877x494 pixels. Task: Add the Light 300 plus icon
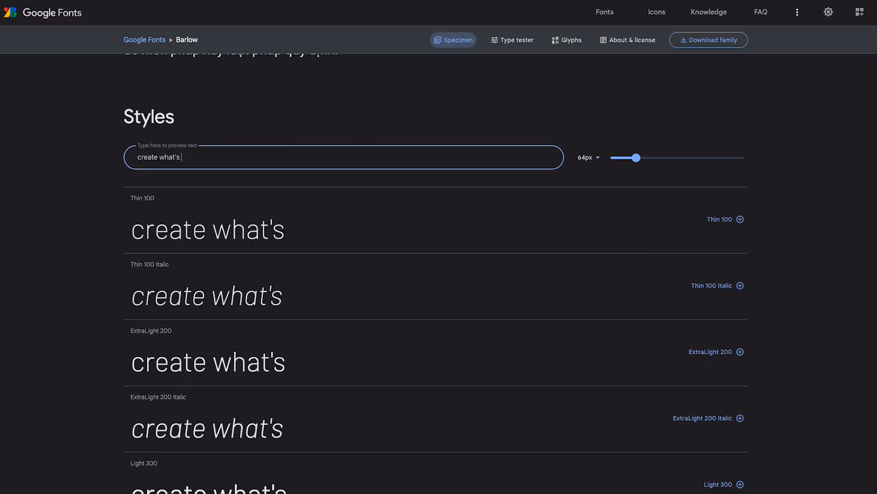740,485
